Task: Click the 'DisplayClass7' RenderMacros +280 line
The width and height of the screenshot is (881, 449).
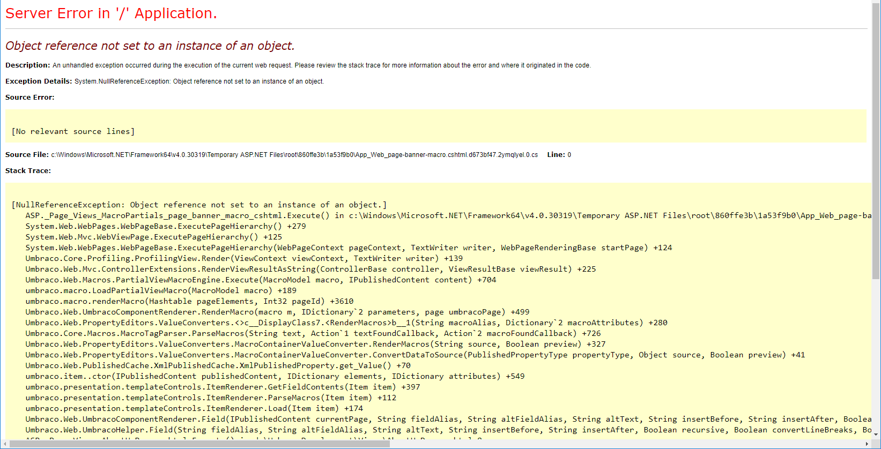Action: (x=346, y=323)
